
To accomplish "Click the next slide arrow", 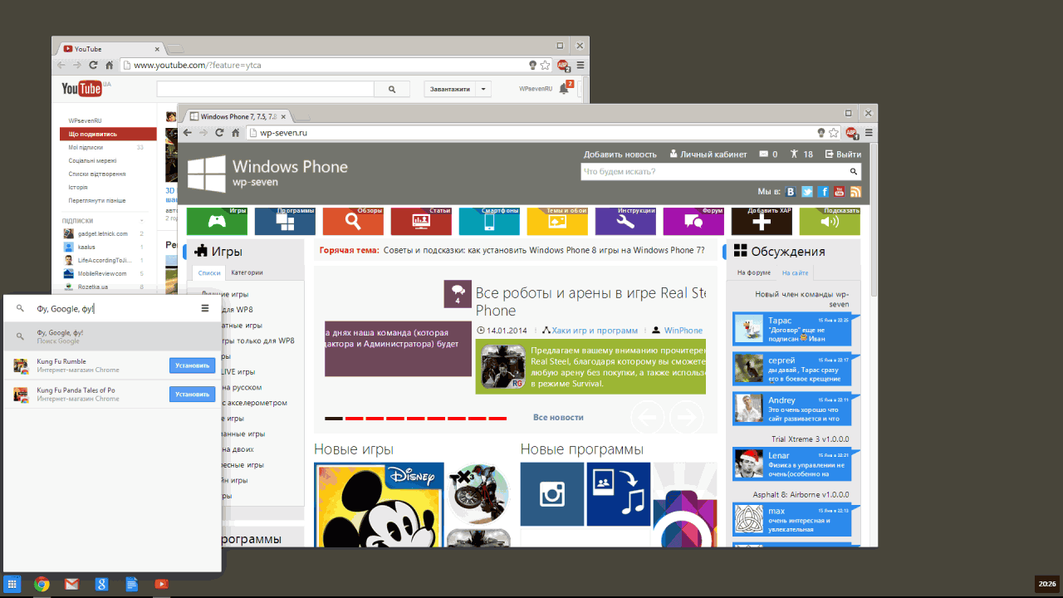I will pyautogui.click(x=686, y=416).
